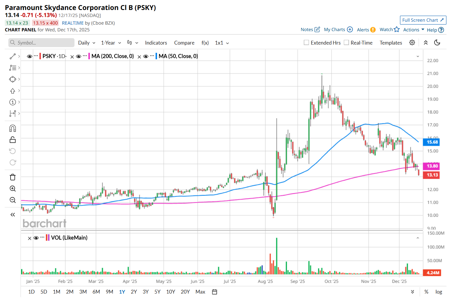The image size is (460, 305).
Task: Choose the shapes drawing tool
Action: click(x=13, y=79)
